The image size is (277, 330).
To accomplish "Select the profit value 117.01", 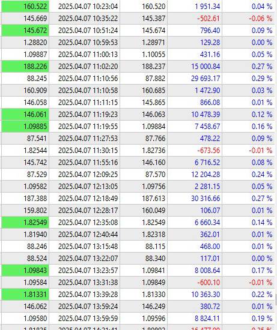I will tap(210, 258).
